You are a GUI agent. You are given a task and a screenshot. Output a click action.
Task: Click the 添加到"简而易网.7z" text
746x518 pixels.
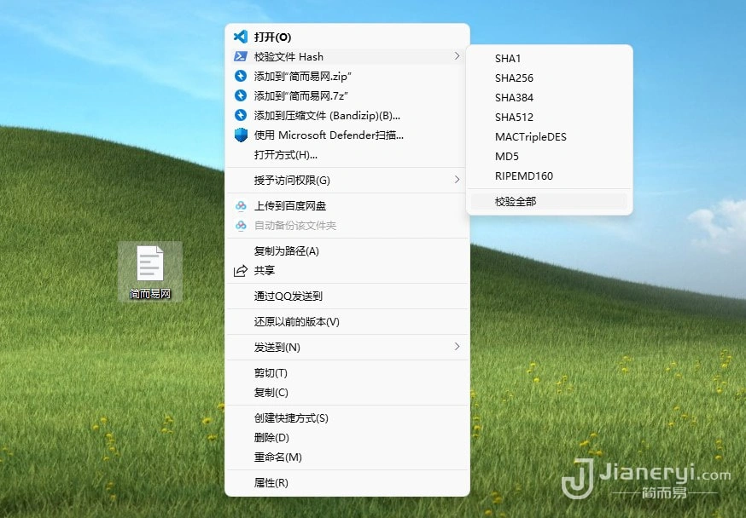300,95
